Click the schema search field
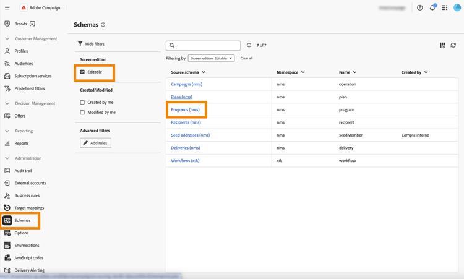This screenshot has width=464, height=279. tap(203, 46)
